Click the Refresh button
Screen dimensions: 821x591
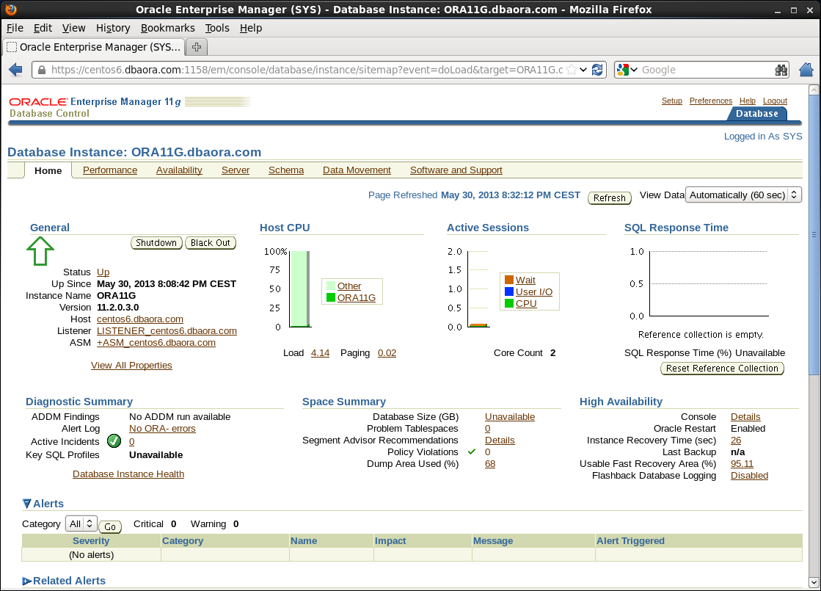click(610, 197)
